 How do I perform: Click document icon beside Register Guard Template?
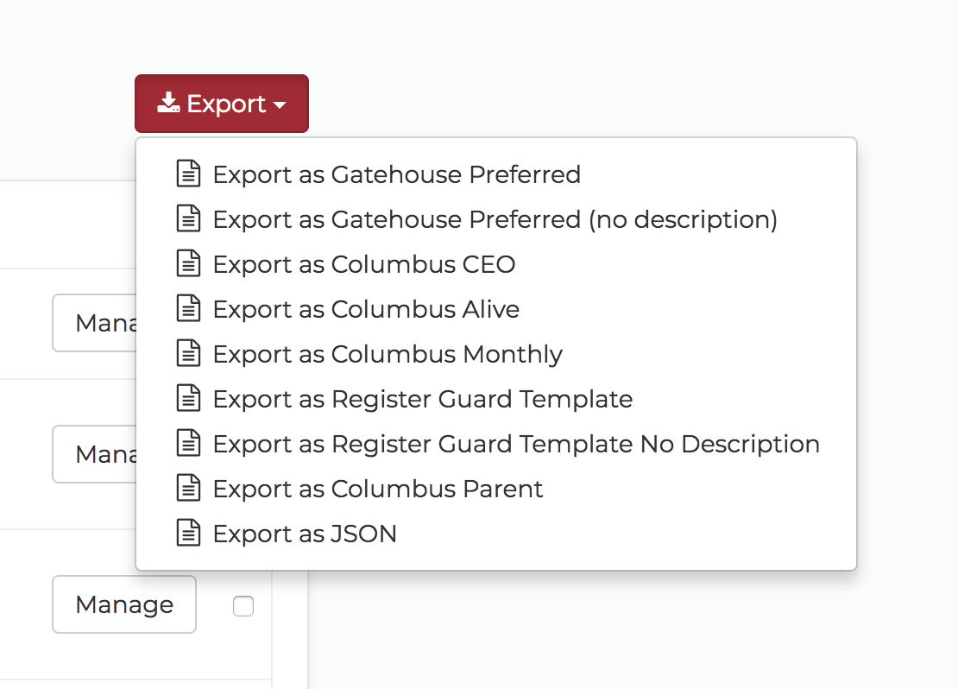tap(188, 398)
